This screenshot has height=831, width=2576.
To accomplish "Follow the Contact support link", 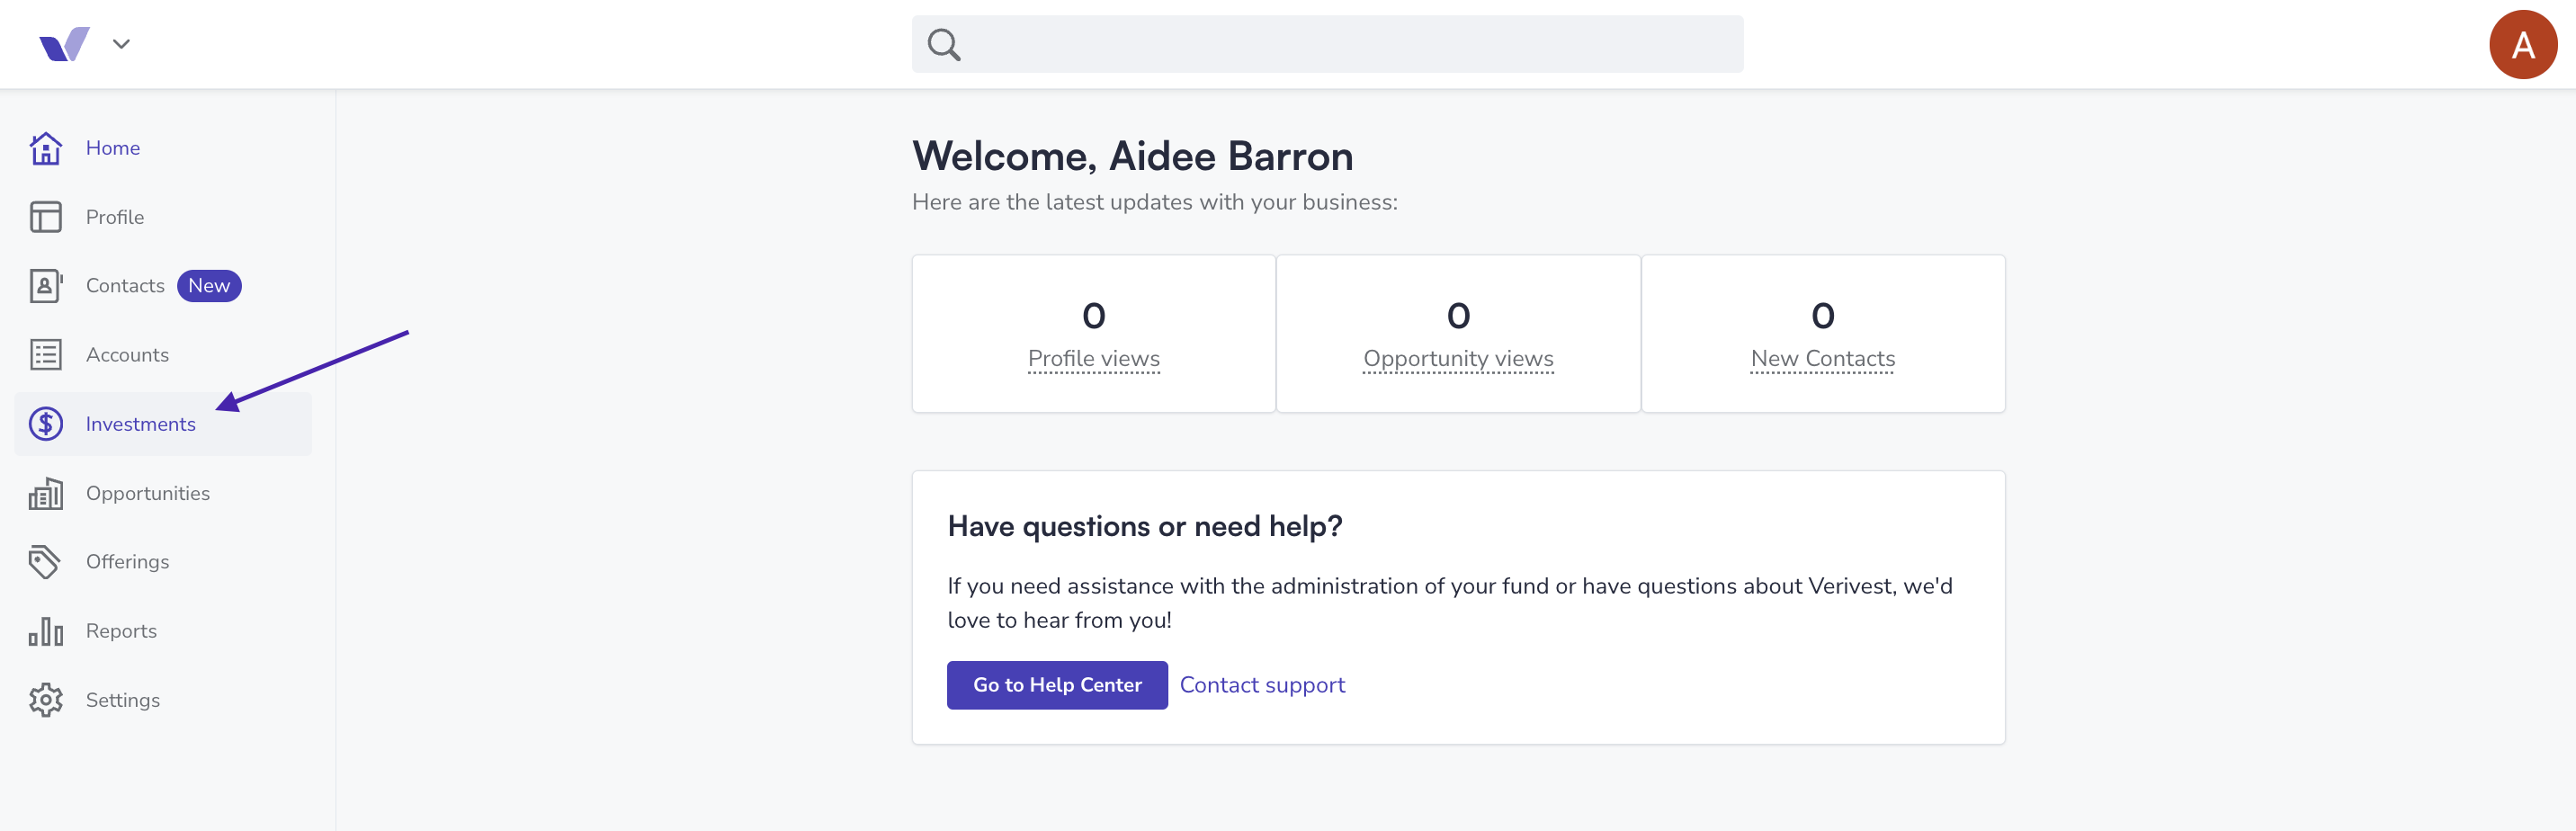I will 1262,685.
